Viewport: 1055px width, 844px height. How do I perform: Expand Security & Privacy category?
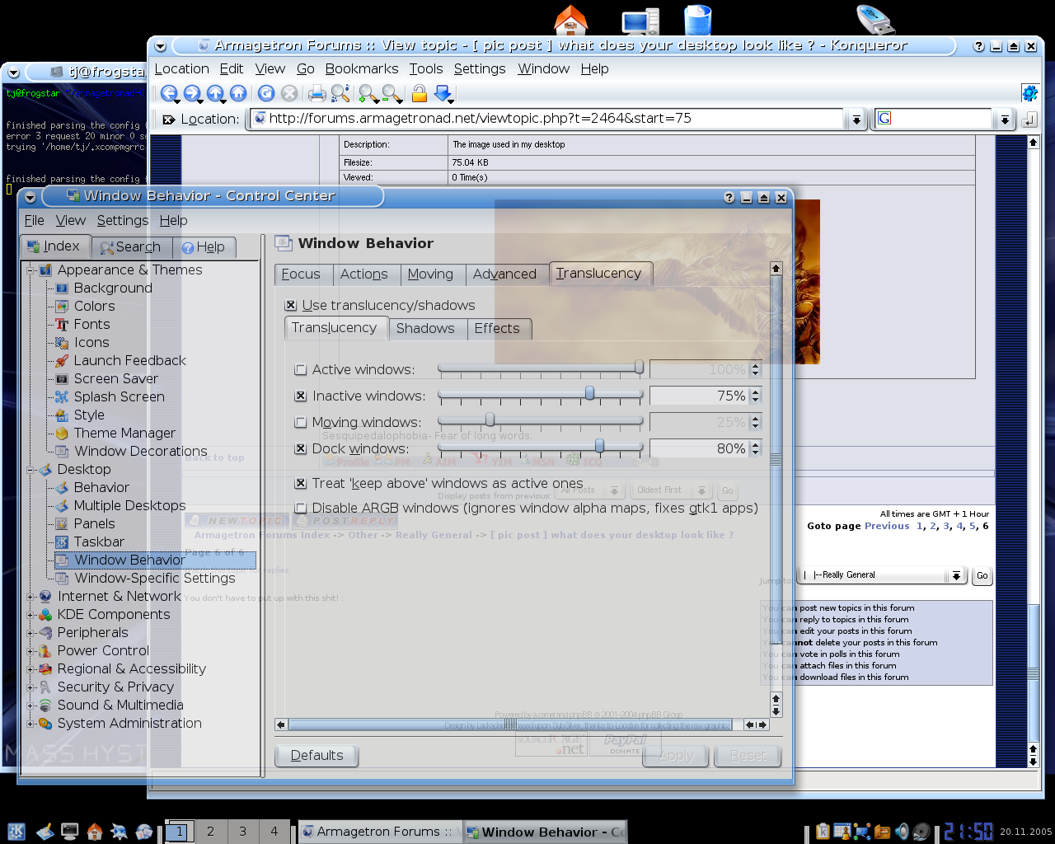point(30,687)
